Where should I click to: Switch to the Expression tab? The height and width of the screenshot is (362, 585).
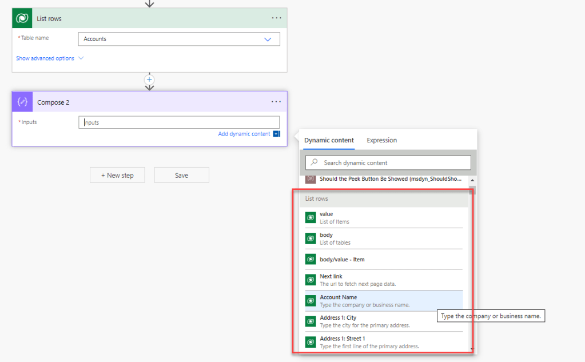pos(381,140)
